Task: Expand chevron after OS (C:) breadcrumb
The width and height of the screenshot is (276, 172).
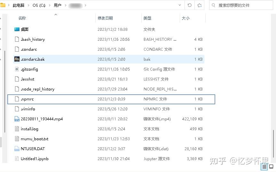Action: coord(50,5)
